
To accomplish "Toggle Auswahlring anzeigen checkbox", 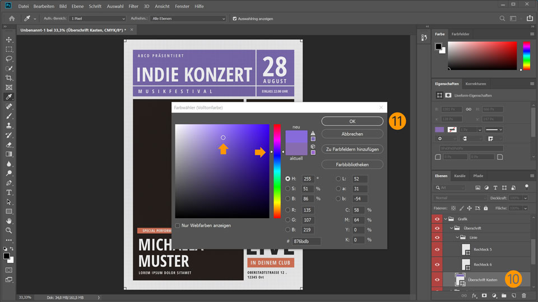I will click(x=235, y=19).
